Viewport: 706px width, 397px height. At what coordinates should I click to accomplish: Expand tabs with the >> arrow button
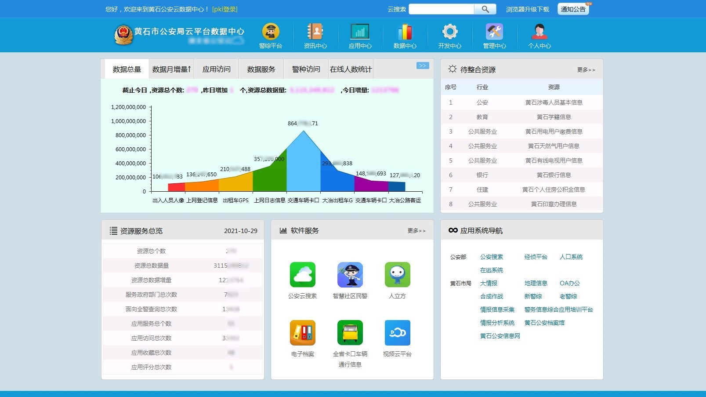422,66
